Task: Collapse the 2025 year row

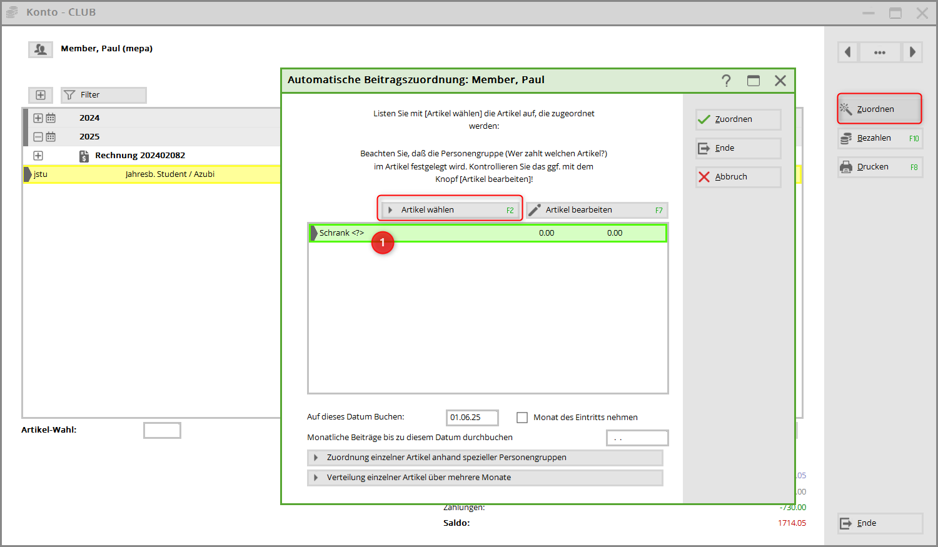Action: [x=38, y=137]
